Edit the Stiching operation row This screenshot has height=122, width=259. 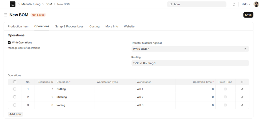tap(242, 97)
